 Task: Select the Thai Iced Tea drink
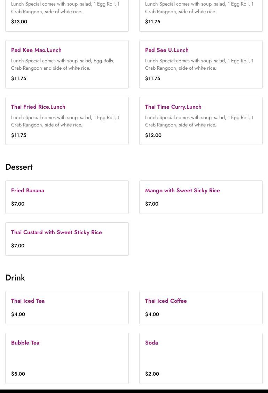28,301
